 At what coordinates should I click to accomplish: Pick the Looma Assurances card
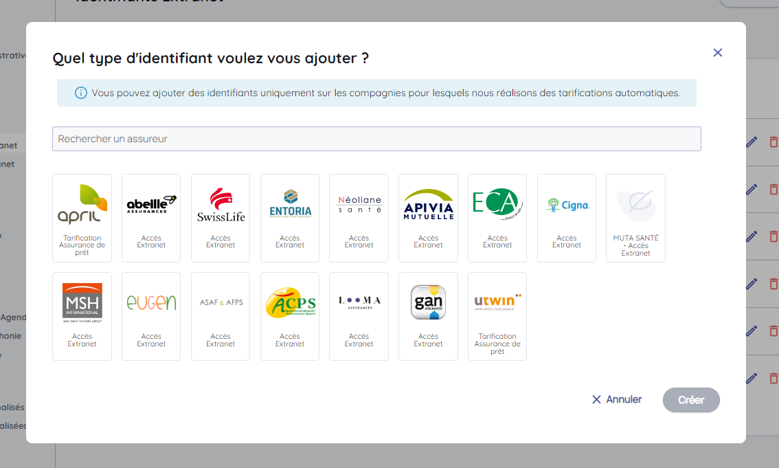click(359, 316)
